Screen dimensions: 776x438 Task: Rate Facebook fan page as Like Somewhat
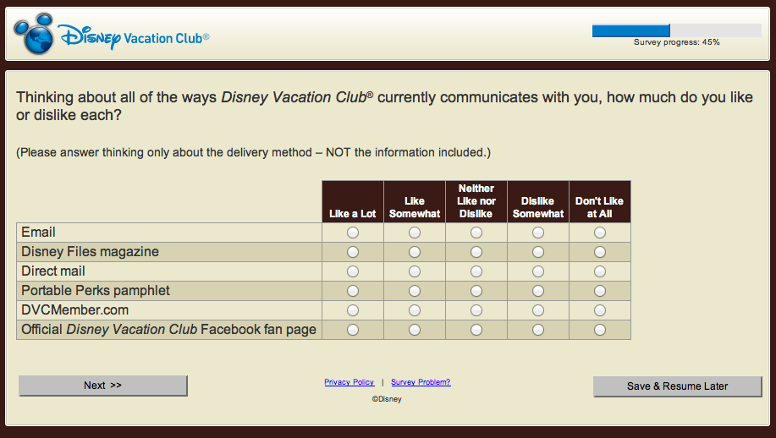pyautogui.click(x=415, y=330)
